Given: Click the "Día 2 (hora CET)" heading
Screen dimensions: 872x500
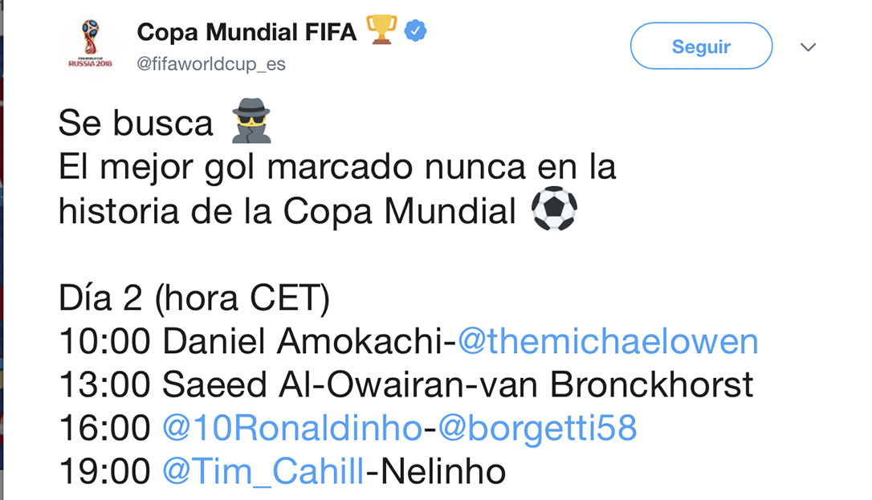Looking at the screenshot, I should click(194, 299).
